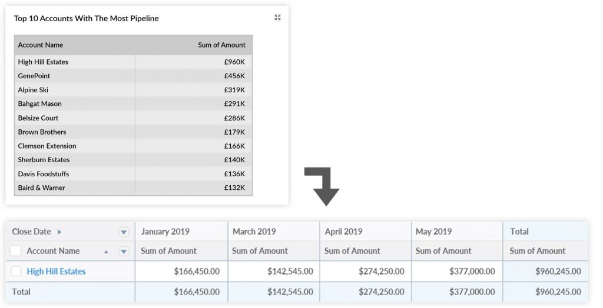Click the Close Date right-arrow icon
The image size is (603, 308).
(x=59, y=232)
